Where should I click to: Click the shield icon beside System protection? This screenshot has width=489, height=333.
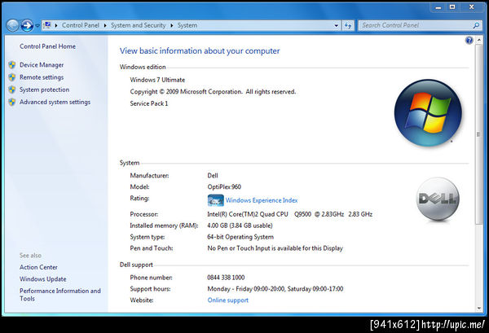point(12,90)
